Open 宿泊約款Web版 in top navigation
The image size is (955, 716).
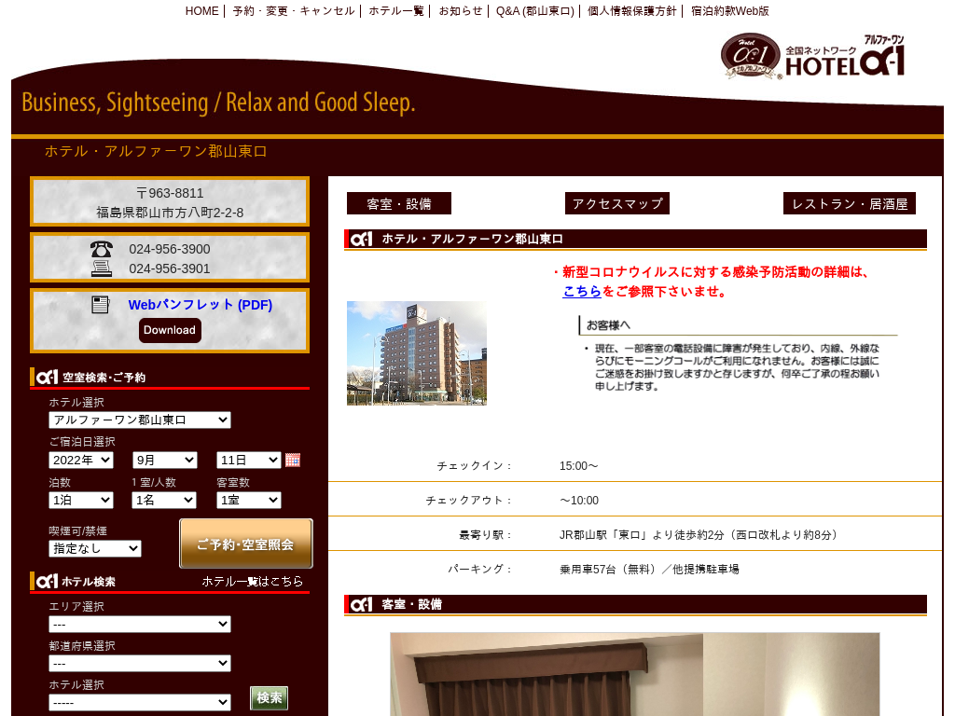[729, 11]
